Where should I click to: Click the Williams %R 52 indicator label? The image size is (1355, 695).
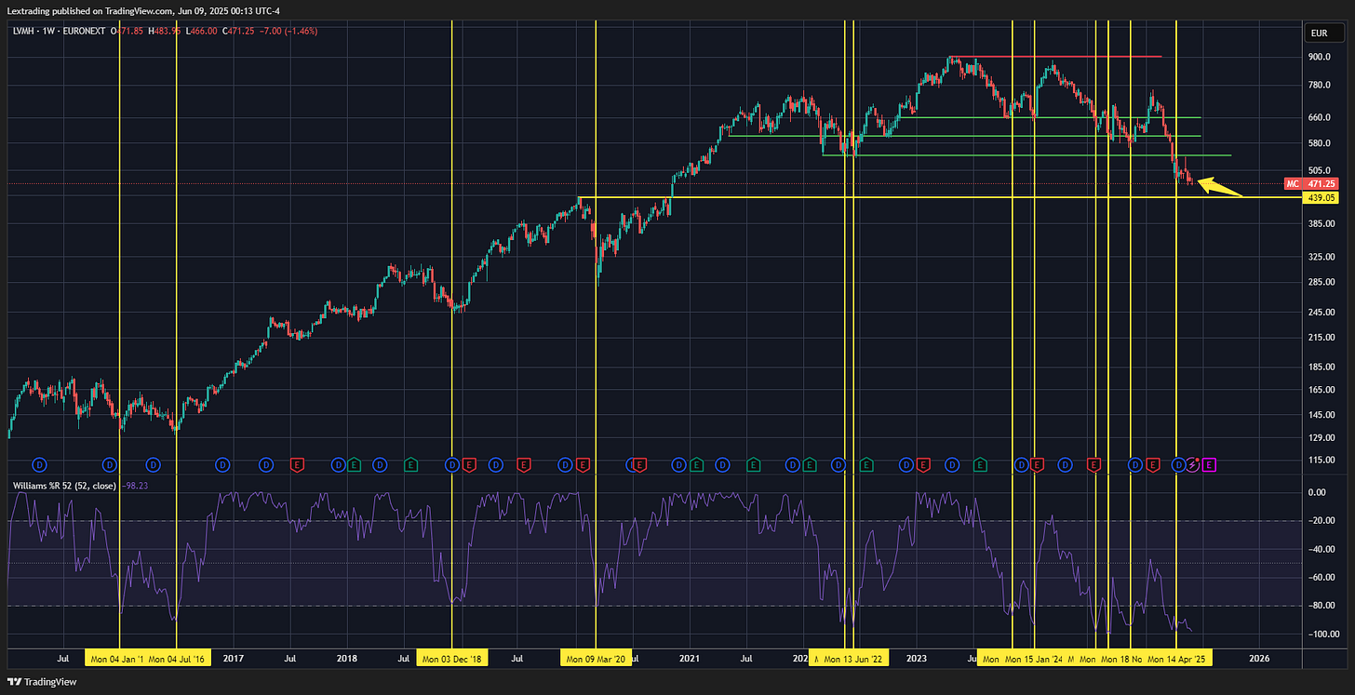[x=63, y=486]
